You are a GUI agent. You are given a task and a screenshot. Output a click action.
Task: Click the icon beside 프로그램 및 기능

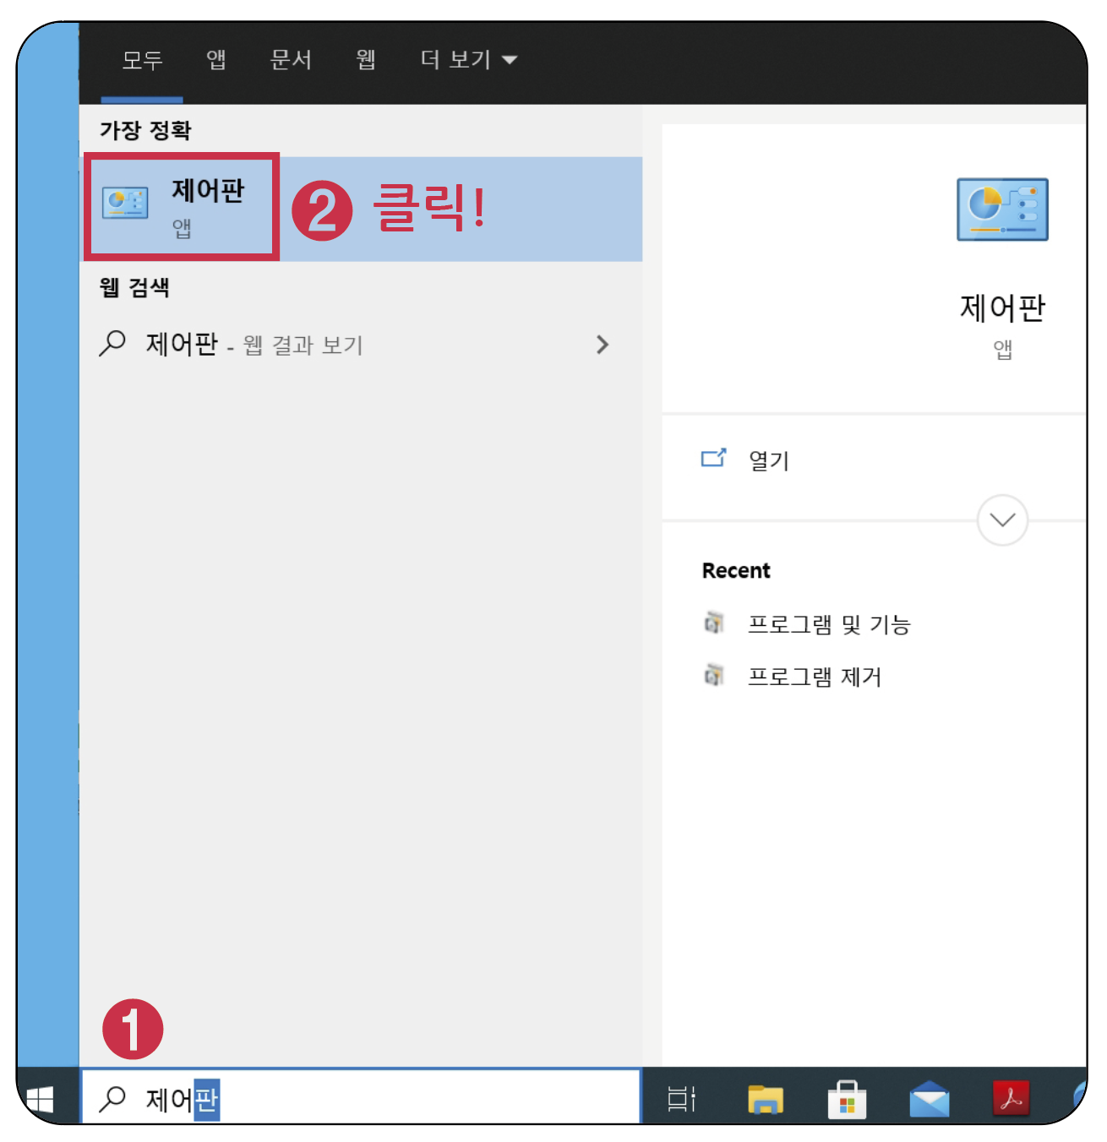(x=714, y=623)
